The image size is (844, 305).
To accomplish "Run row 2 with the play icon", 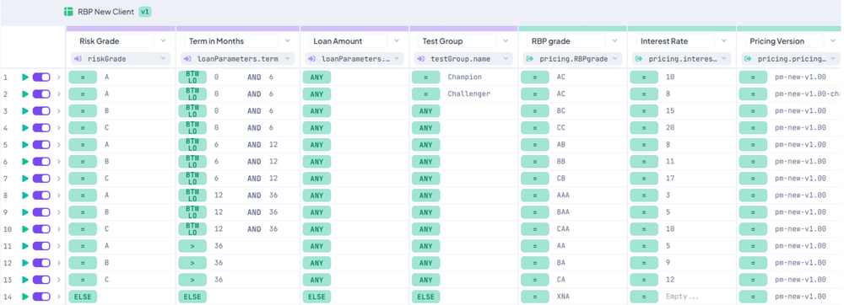I will (25, 94).
